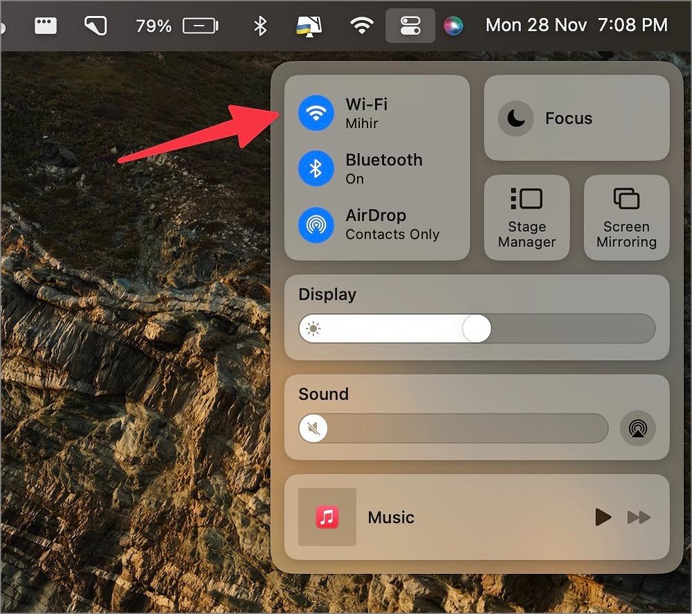This screenshot has height=614, width=692.
Task: Open the tag-shaped menu bar icon
Action: click(x=95, y=25)
